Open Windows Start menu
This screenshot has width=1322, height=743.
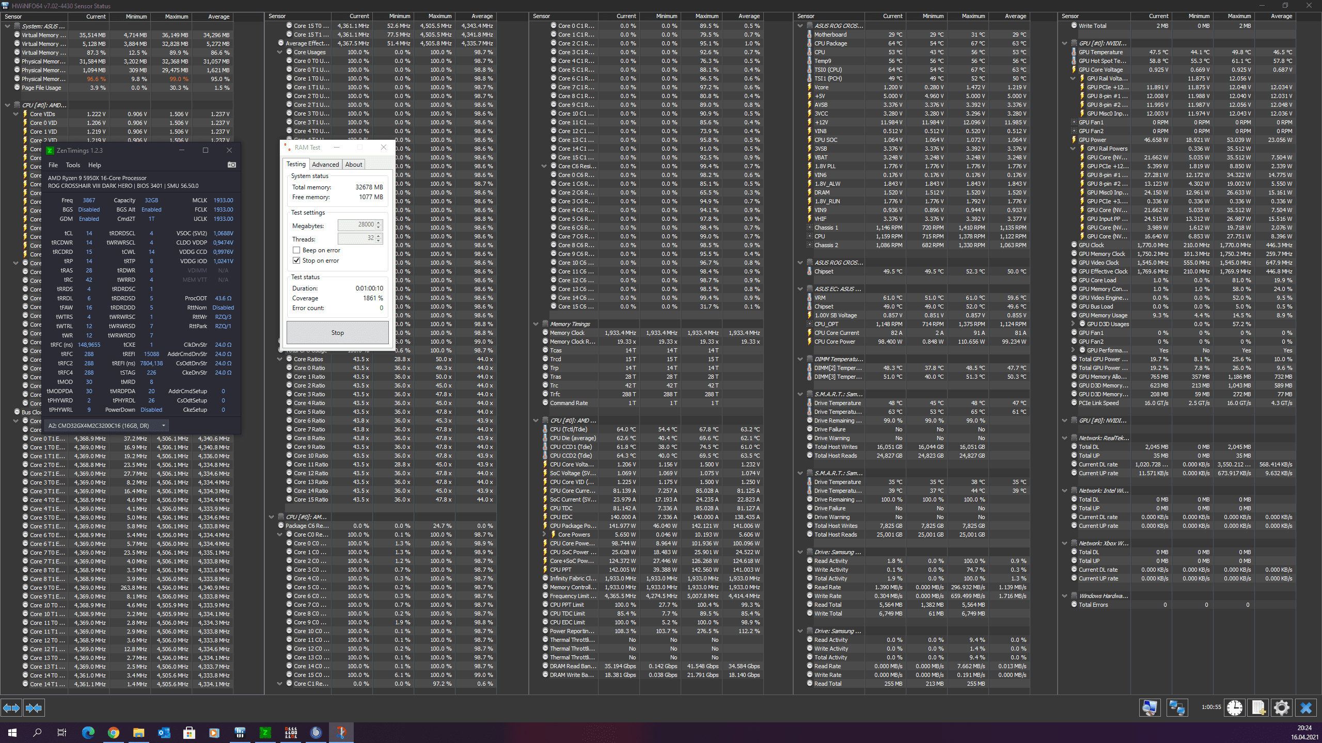(12, 732)
